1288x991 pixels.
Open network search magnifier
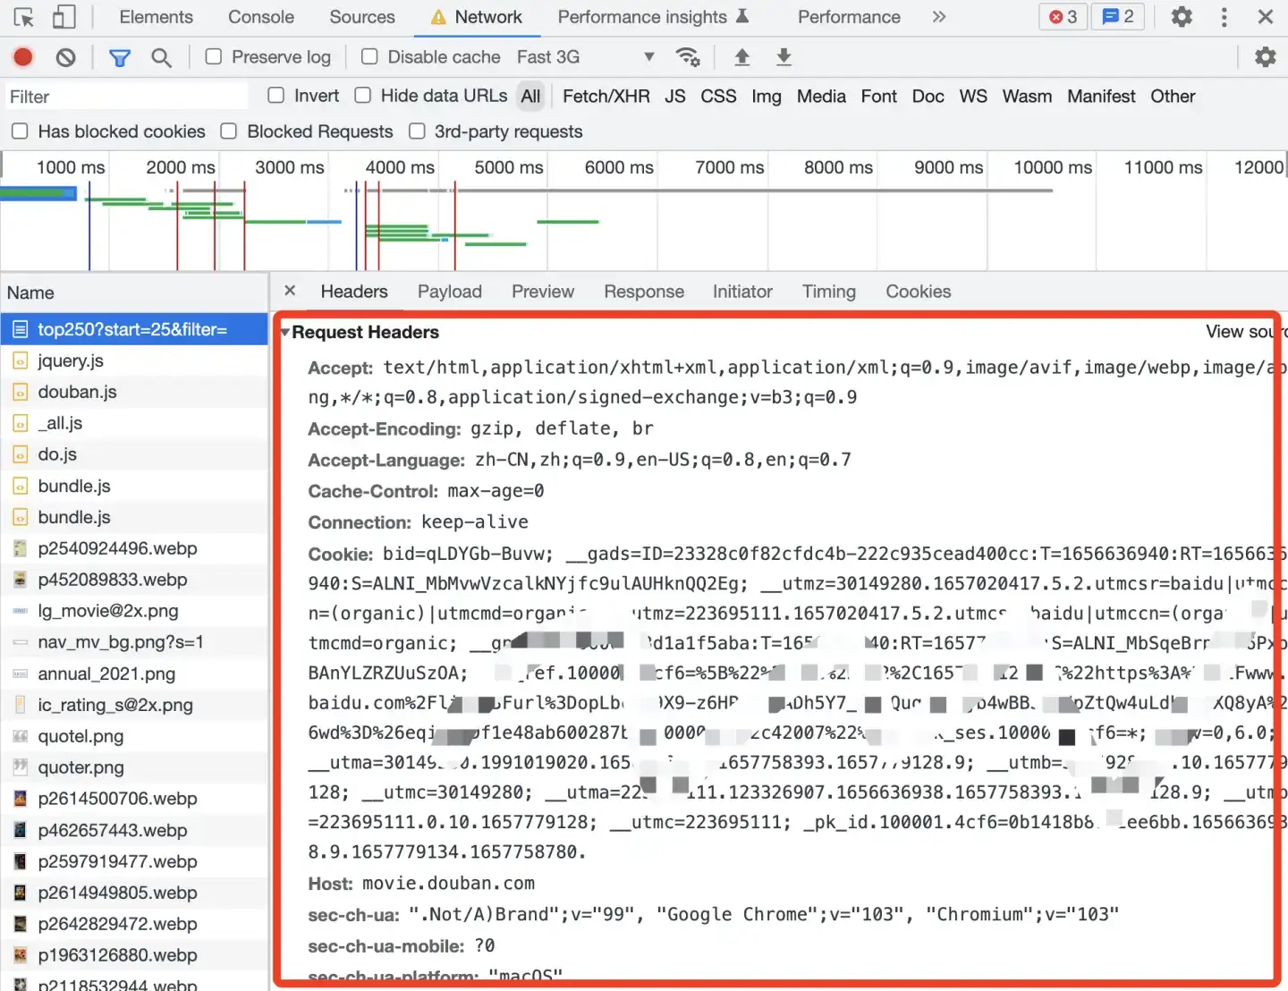161,57
